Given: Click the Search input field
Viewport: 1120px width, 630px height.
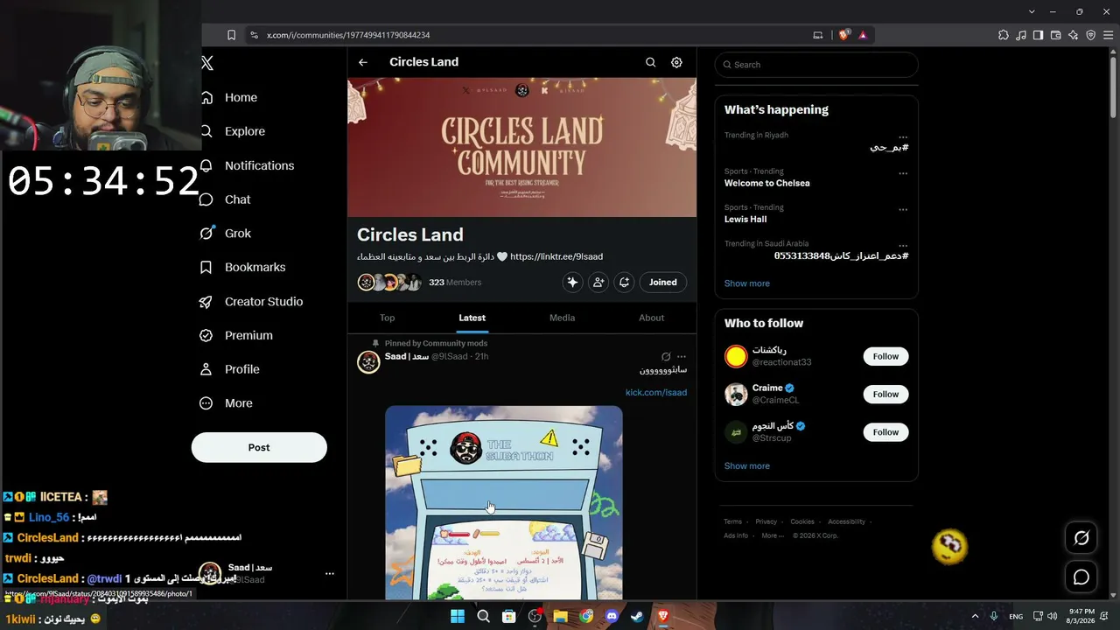Looking at the screenshot, I should (x=816, y=65).
